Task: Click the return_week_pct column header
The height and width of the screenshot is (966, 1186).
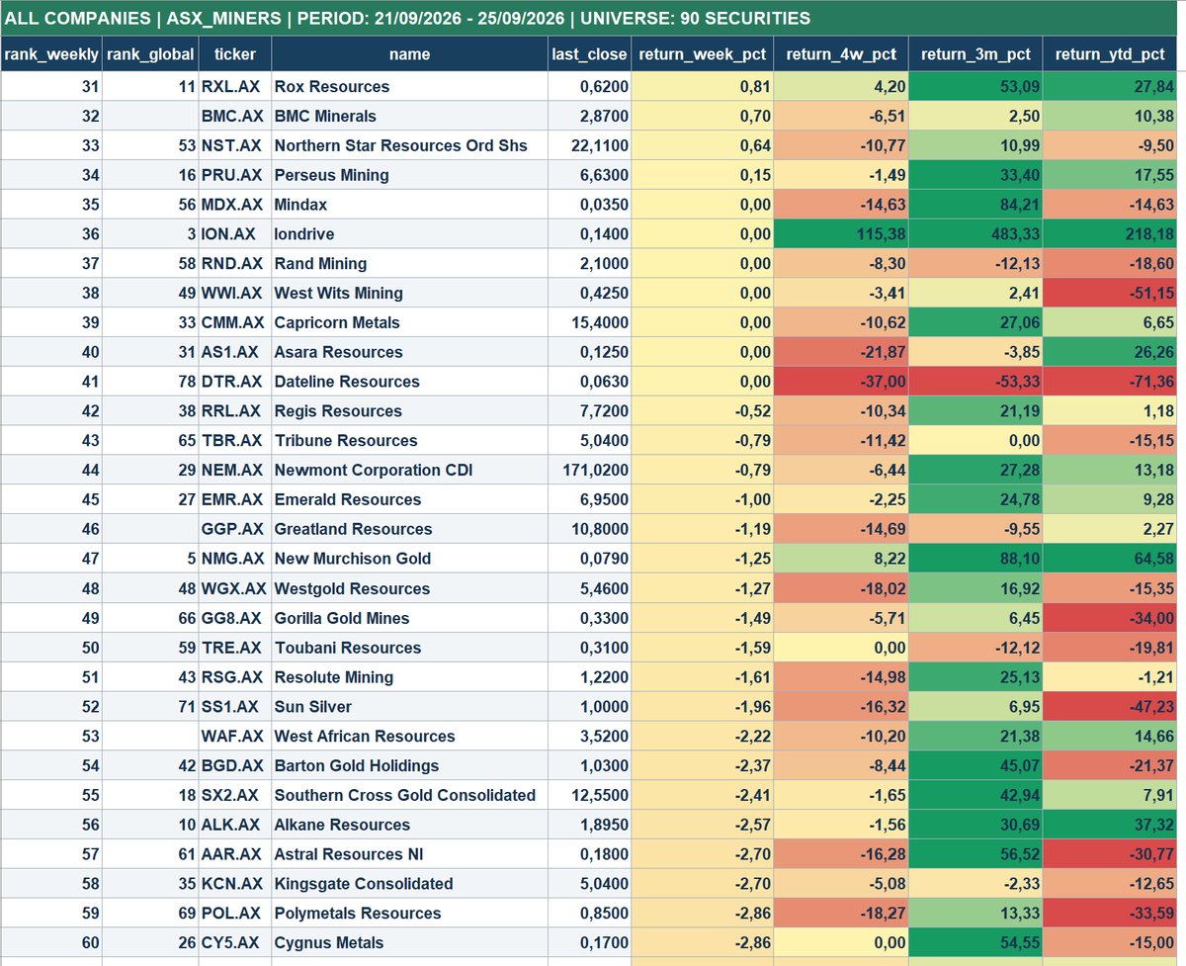Action: tap(702, 54)
